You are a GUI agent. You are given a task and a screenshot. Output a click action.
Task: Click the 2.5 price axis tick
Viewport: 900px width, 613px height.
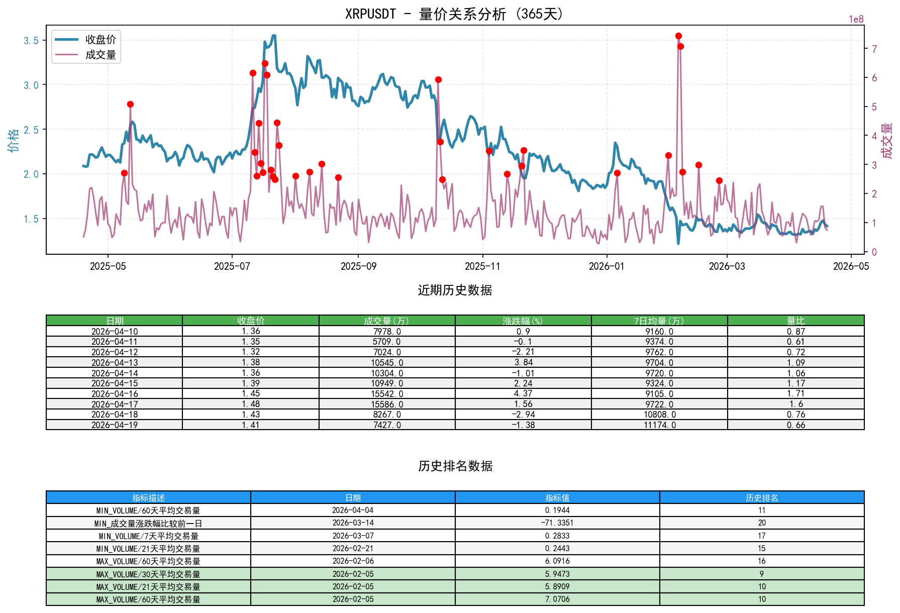[31, 130]
